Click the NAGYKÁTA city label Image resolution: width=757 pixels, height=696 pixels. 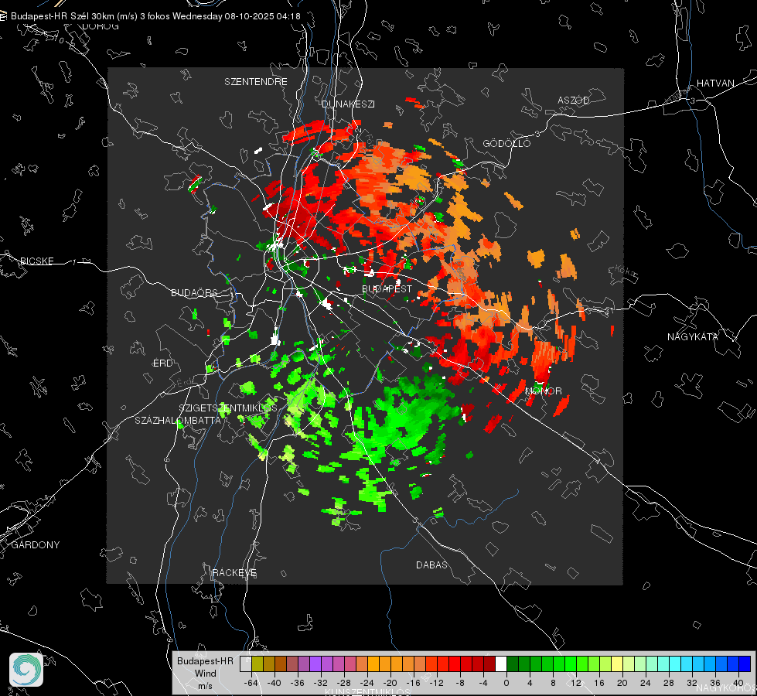(x=693, y=337)
